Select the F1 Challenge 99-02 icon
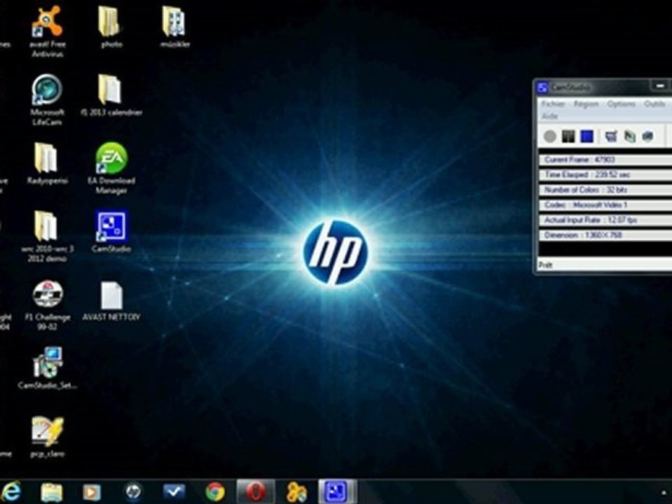Image resolution: width=672 pixels, height=504 pixels. (47, 304)
